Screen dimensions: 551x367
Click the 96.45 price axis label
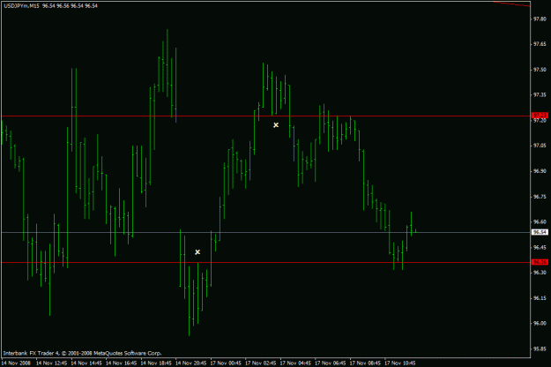540,248
